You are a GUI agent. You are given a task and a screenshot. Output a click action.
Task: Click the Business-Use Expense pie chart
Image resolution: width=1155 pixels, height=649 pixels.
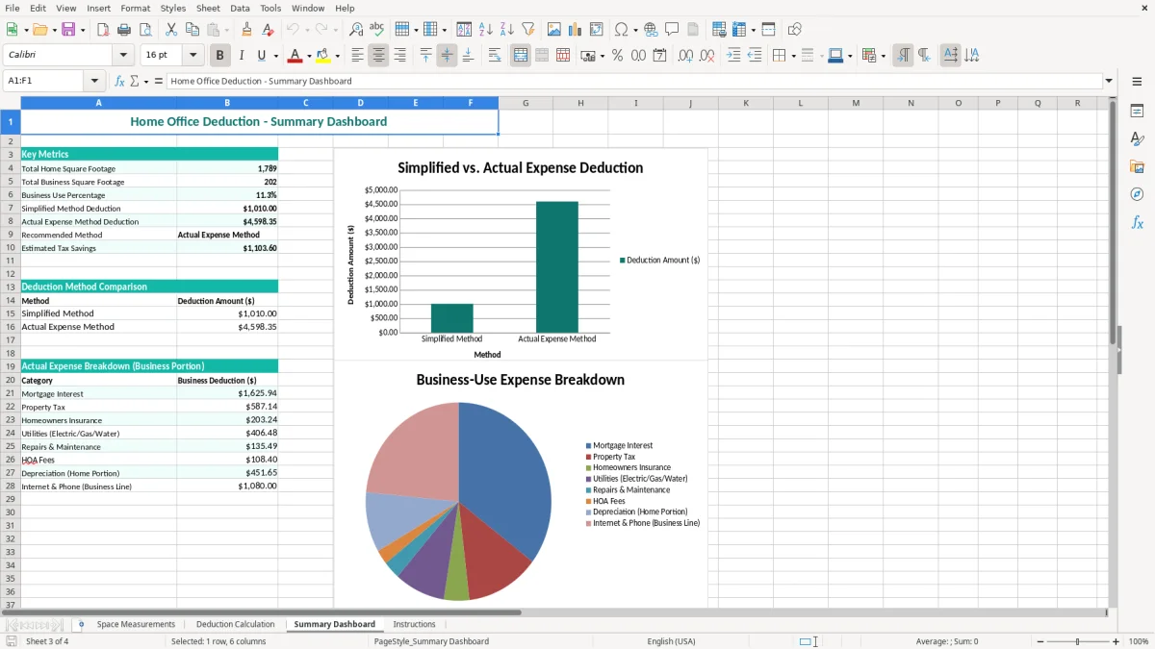(x=521, y=486)
